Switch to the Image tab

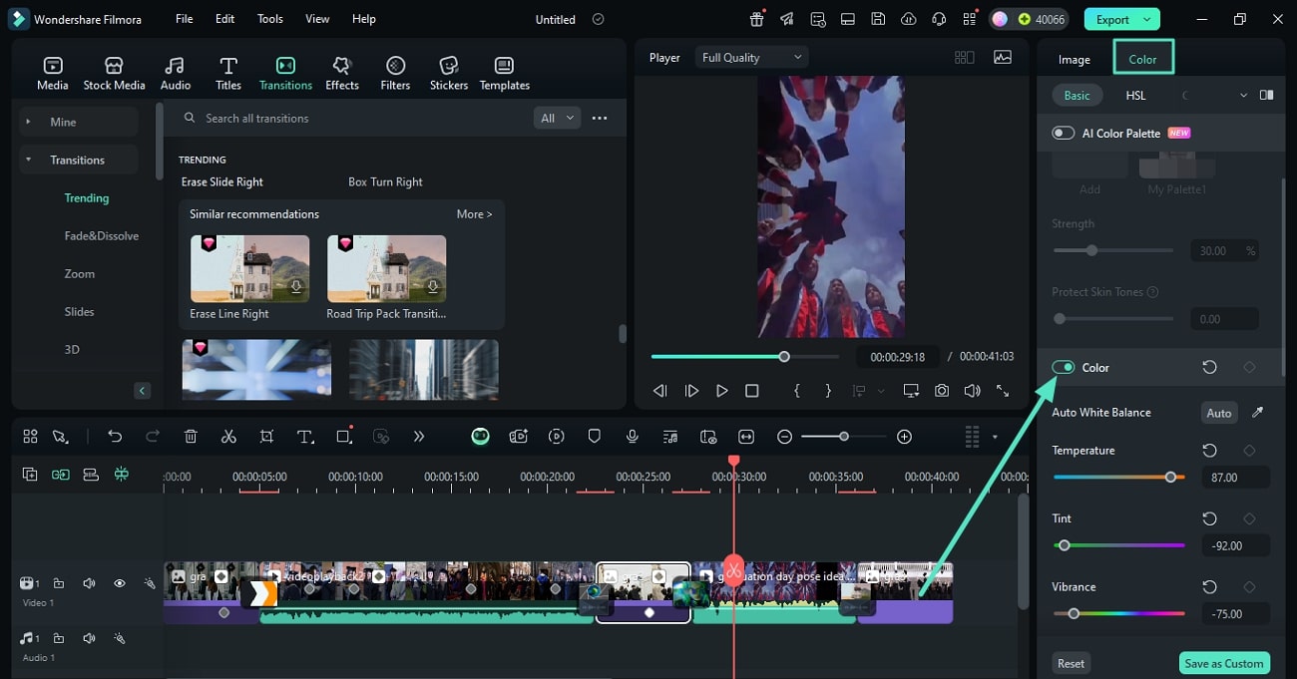pyautogui.click(x=1075, y=59)
